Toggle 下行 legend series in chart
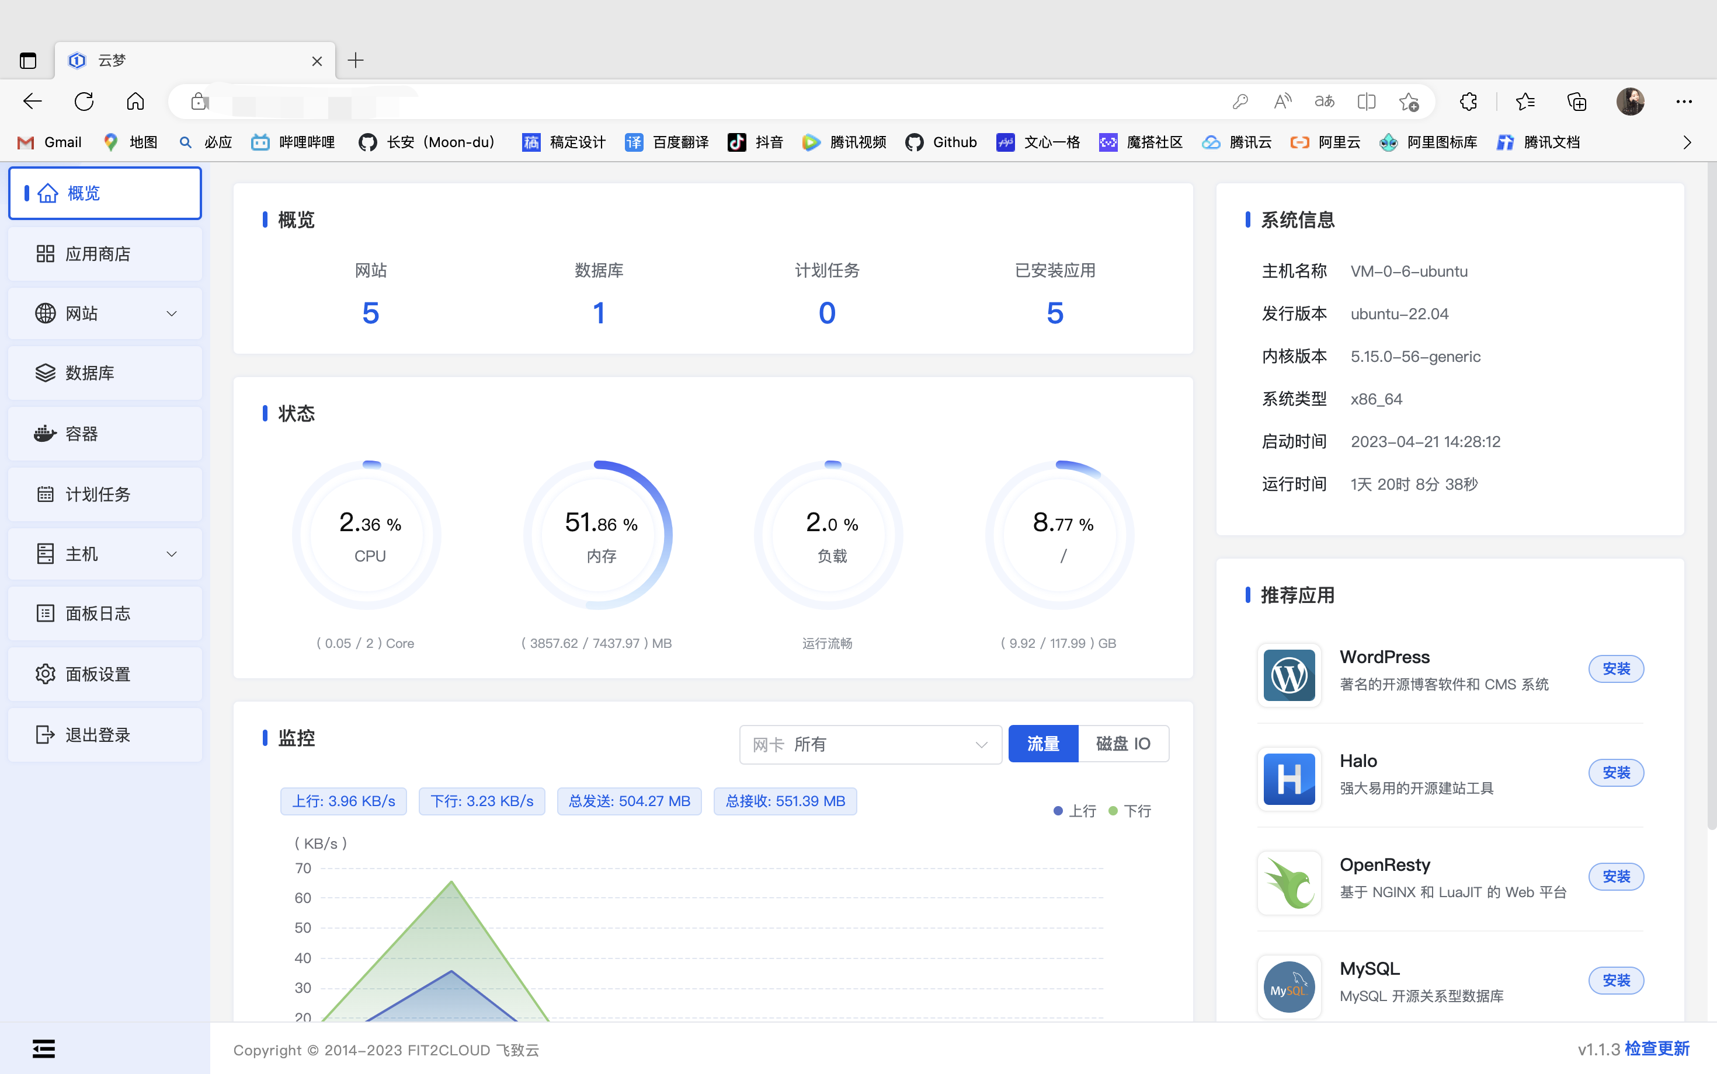The height and width of the screenshot is (1074, 1717). [x=1130, y=811]
